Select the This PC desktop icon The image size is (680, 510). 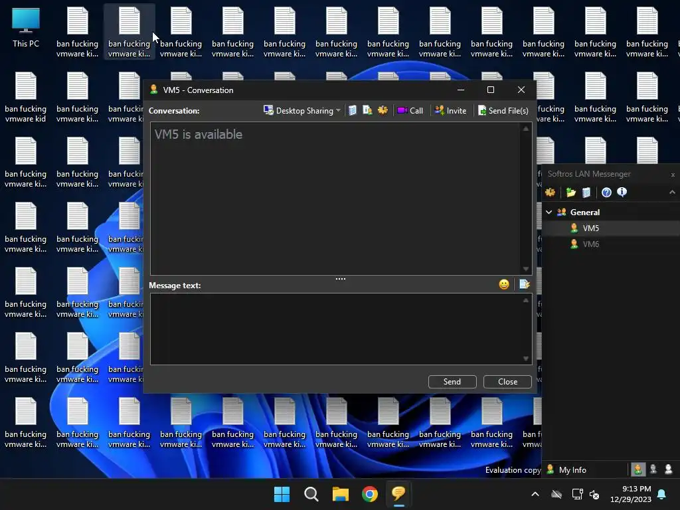coord(26,27)
